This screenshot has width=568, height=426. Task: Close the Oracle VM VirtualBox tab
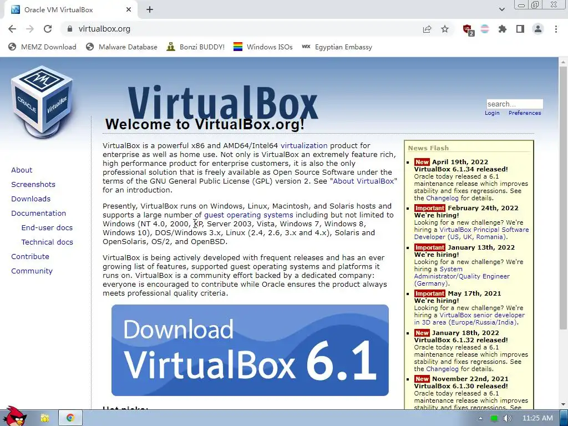pyautogui.click(x=129, y=10)
